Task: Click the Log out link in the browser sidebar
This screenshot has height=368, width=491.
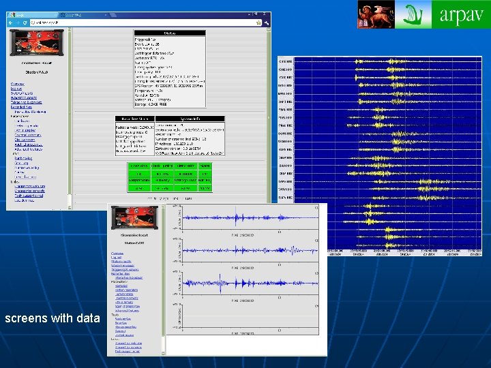Action: pyautogui.click(x=16, y=89)
